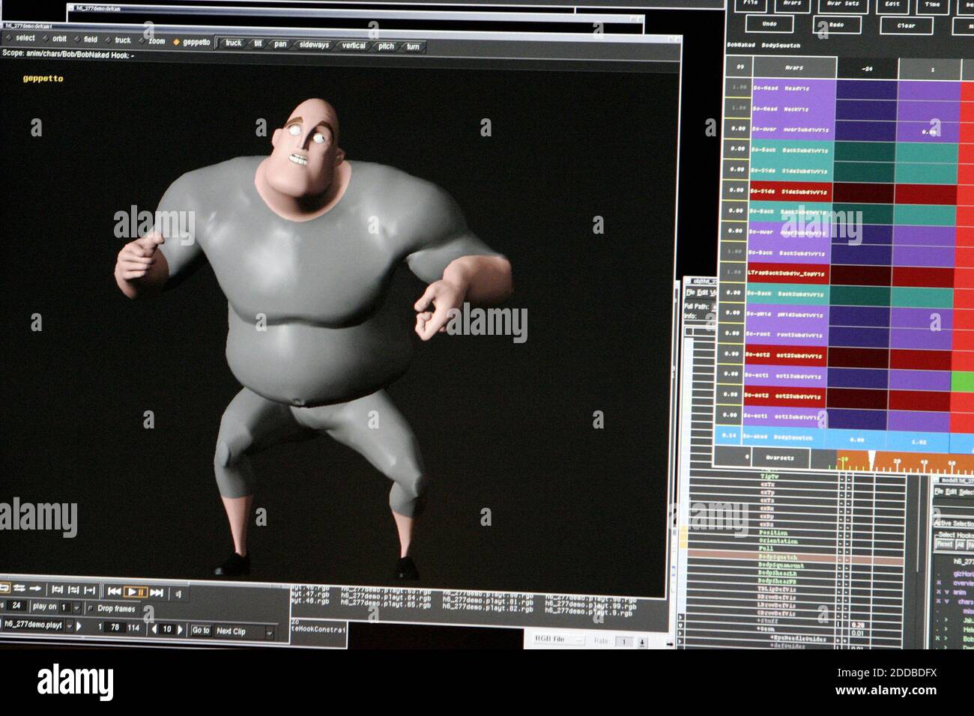Click the truck tab button
The height and width of the screenshot is (716, 974).
(234, 43)
